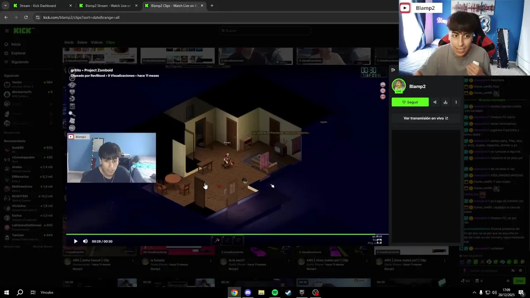Enter fullscreen on the clip player
The height and width of the screenshot is (298, 530).
[x=379, y=241]
